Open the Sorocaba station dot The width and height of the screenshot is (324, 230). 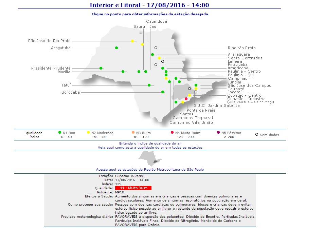click(163, 92)
